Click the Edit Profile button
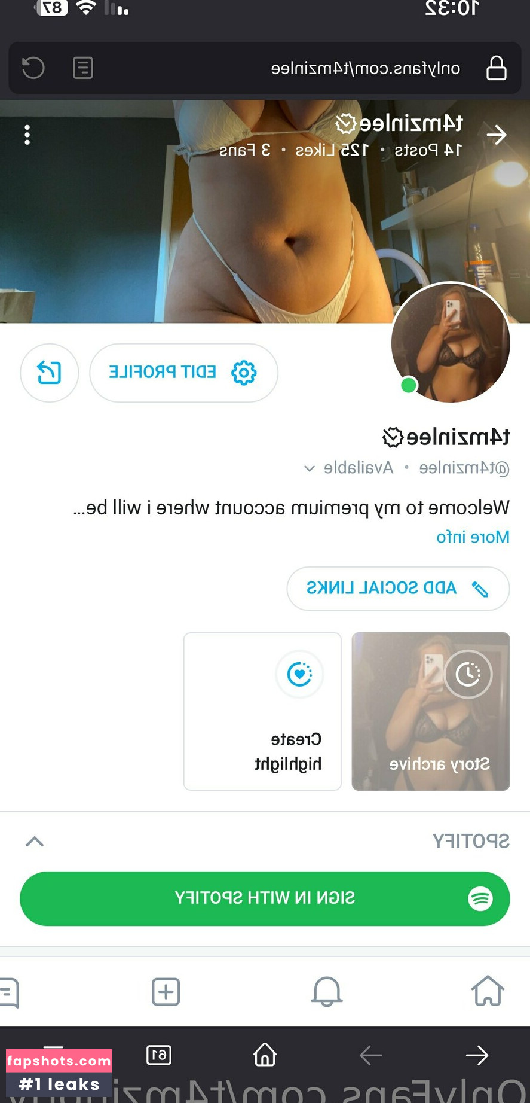The height and width of the screenshot is (1103, 530). coord(183,373)
